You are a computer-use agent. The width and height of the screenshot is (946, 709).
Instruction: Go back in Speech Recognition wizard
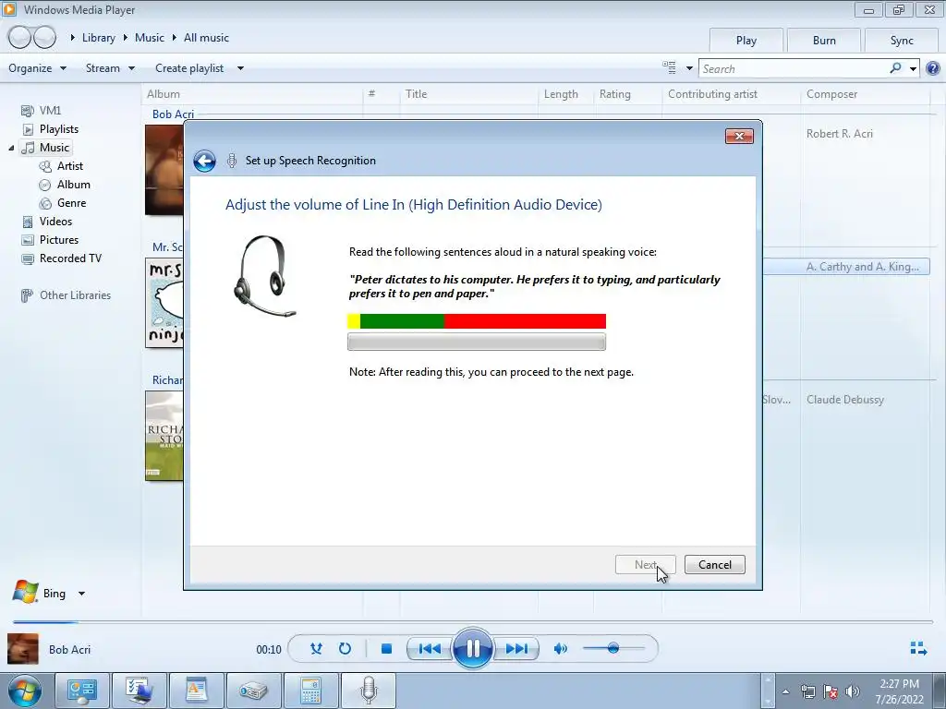(x=204, y=161)
